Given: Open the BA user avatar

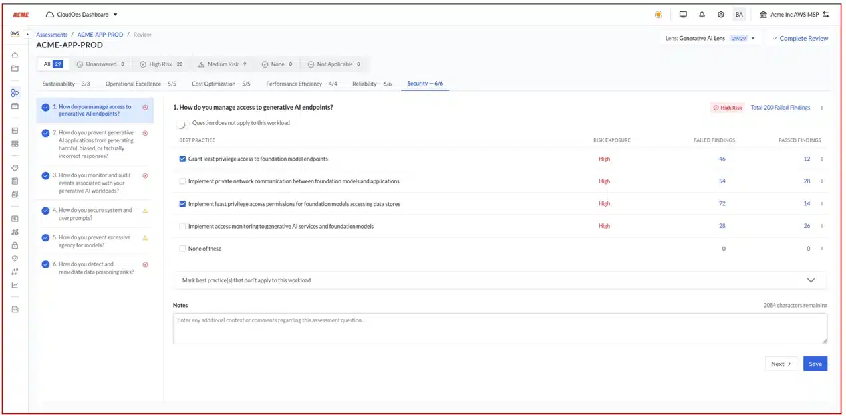Looking at the screenshot, I should coord(739,15).
